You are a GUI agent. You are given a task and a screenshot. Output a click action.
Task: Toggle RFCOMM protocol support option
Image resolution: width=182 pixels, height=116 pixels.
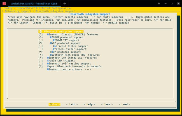tap(41, 37)
